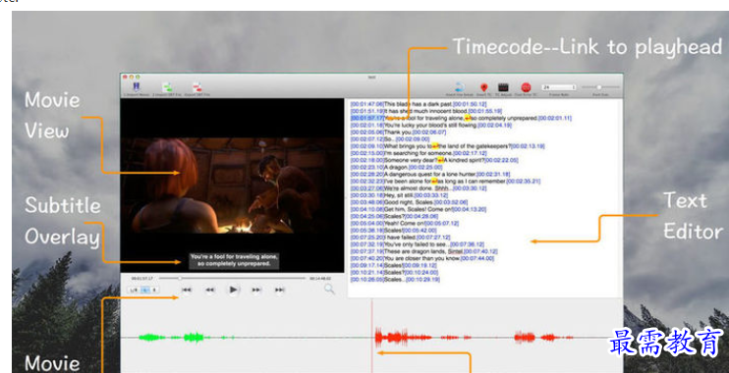Image resolution: width=729 pixels, height=373 pixels.
Task: Click the current time readout left of the slider
Action: pos(142,278)
